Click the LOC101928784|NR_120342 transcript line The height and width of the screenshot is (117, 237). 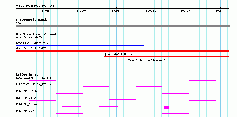[122, 87]
